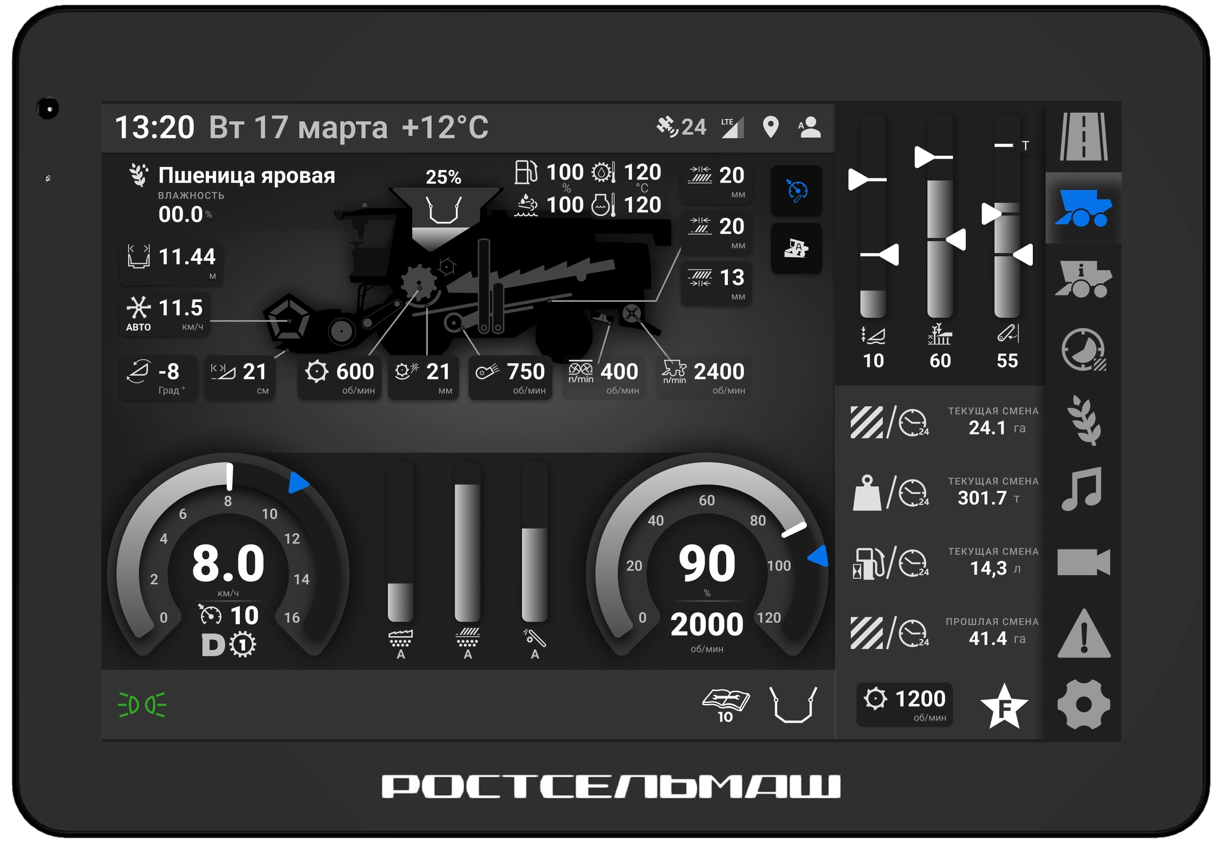
Task: Open the music note tab
Action: tap(1083, 489)
